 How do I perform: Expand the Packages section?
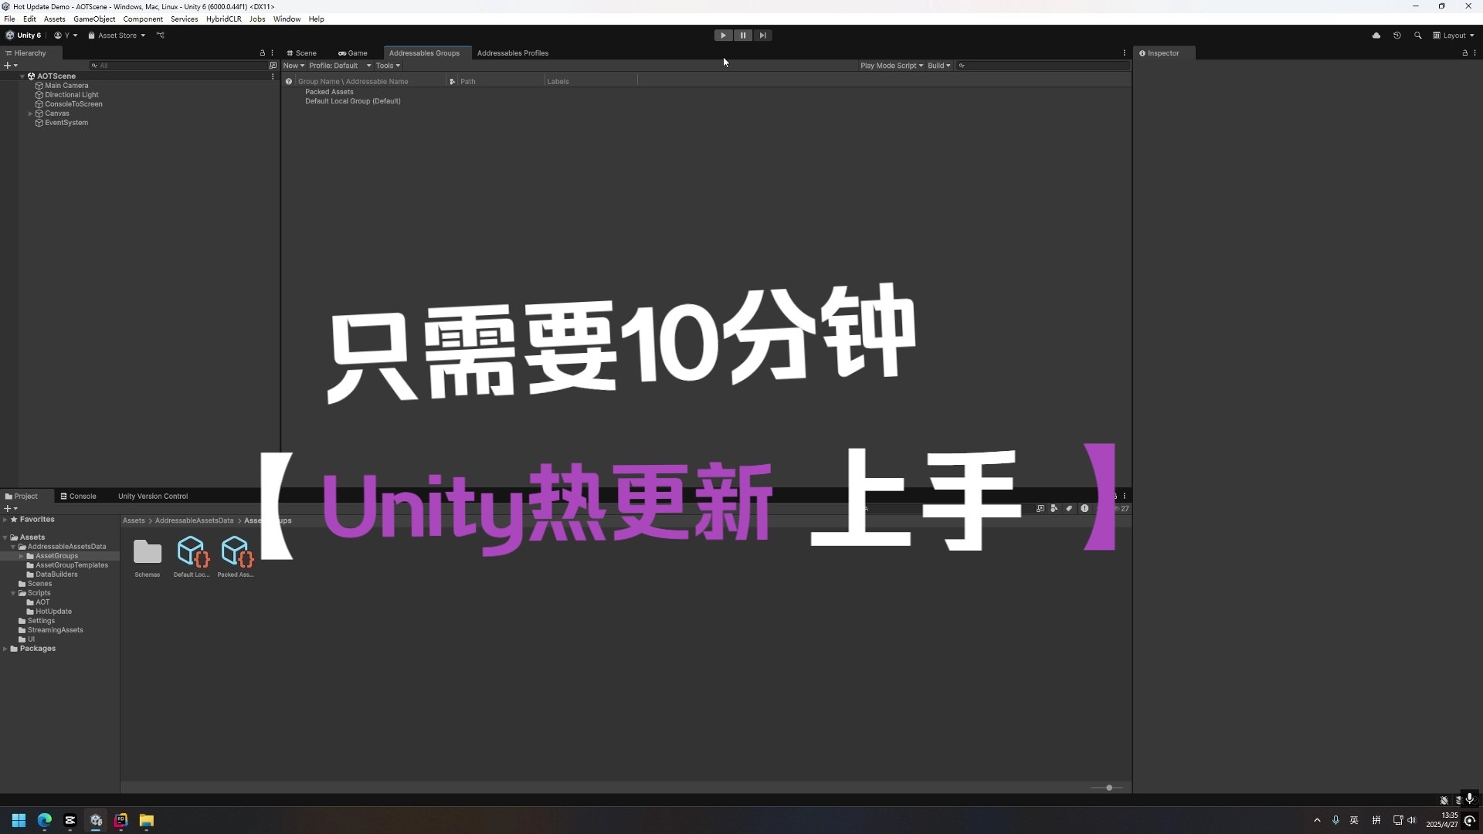pos(5,649)
